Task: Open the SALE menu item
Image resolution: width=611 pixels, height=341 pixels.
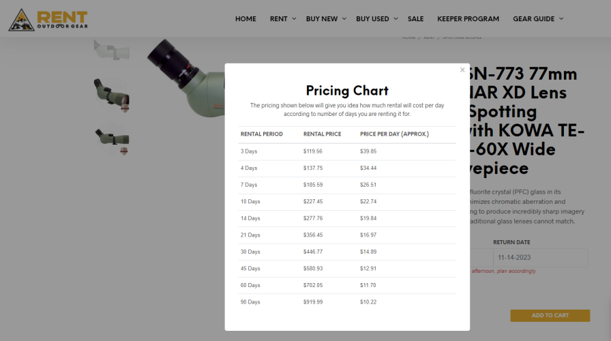Action: (x=415, y=18)
